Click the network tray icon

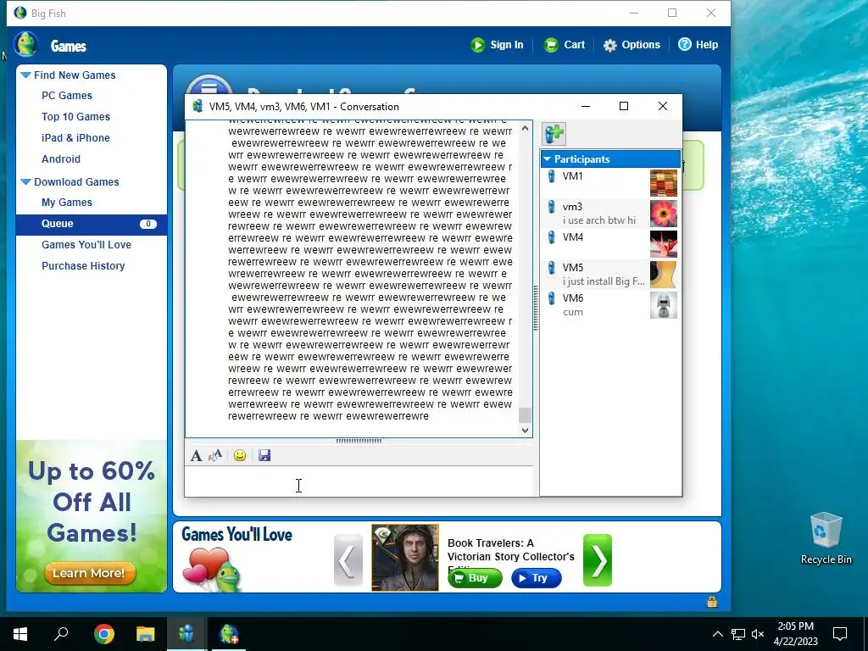pyautogui.click(x=738, y=634)
